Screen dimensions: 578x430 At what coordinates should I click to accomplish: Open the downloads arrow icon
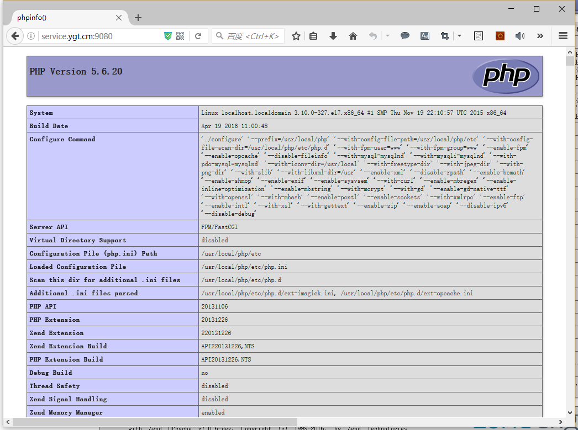(x=333, y=36)
